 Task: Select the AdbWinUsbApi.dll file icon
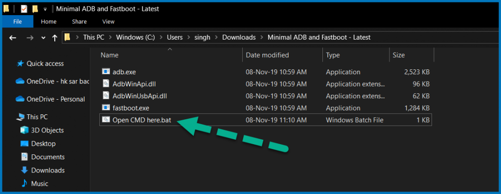106,95
